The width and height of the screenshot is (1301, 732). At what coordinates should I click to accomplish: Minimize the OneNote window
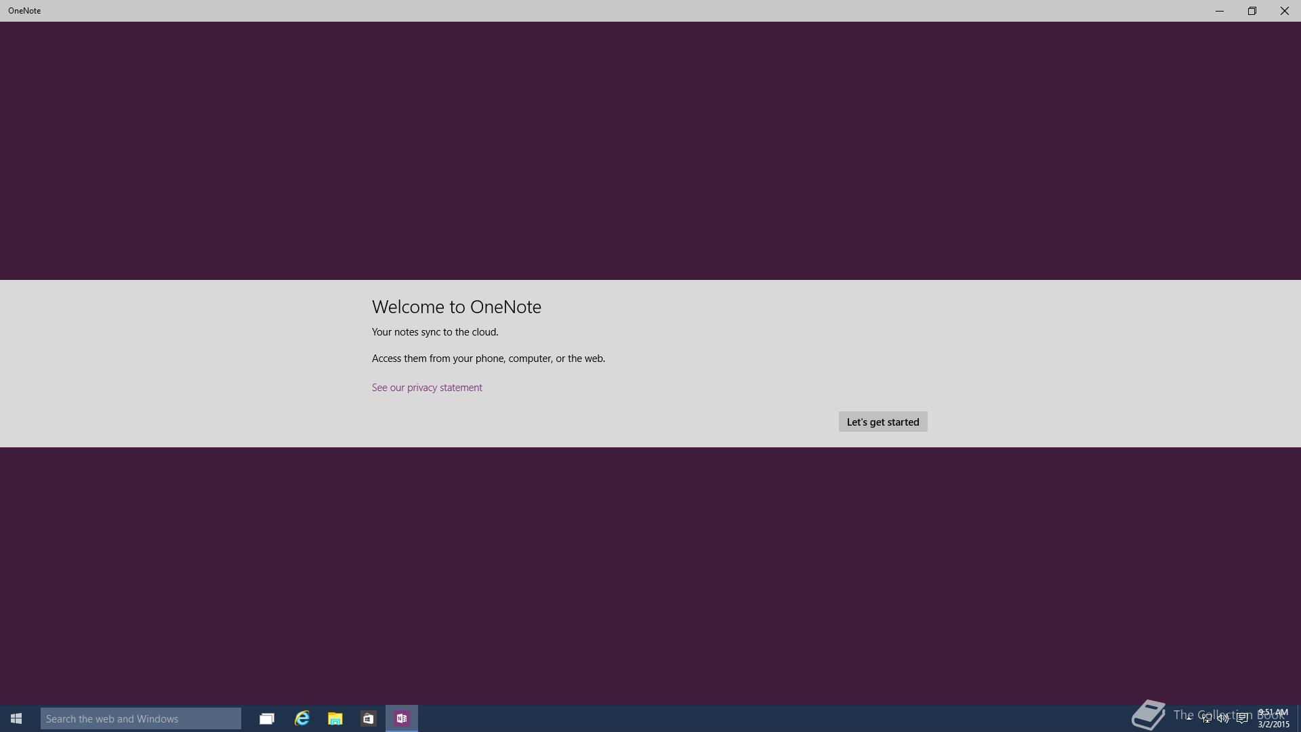point(1220,11)
